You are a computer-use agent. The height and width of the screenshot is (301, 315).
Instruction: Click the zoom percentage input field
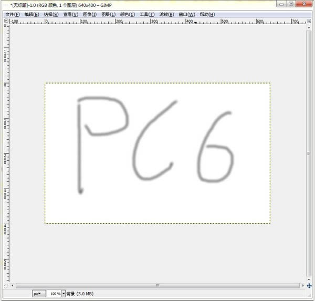55,294
